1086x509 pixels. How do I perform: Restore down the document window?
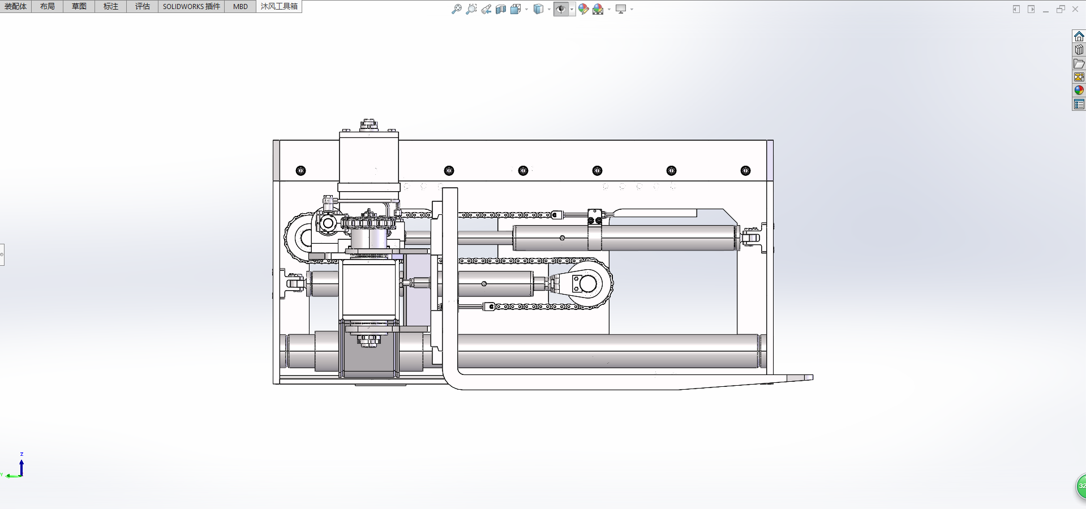click(x=1061, y=9)
